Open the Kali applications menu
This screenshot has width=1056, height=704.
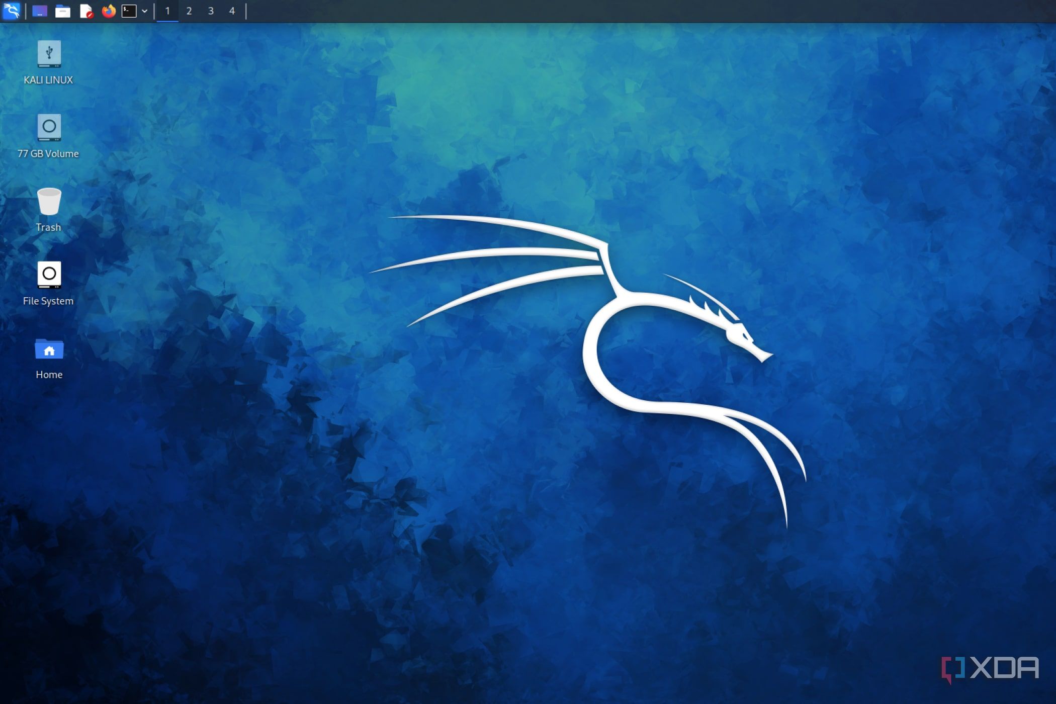point(11,11)
